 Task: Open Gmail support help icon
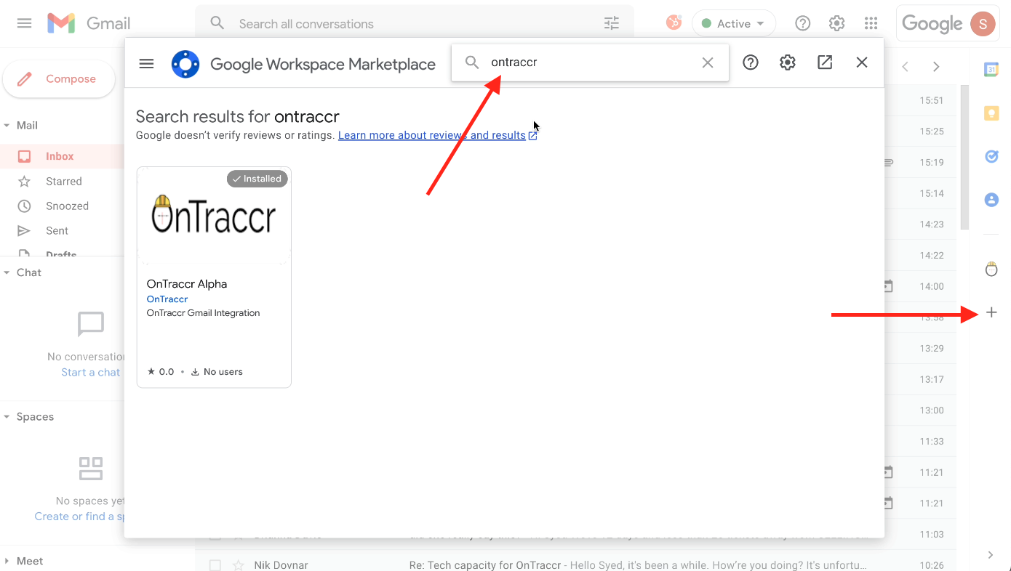click(803, 23)
